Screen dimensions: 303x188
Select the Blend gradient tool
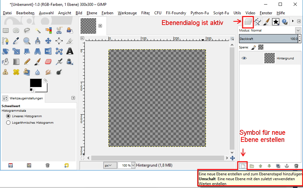(x=16, y=62)
